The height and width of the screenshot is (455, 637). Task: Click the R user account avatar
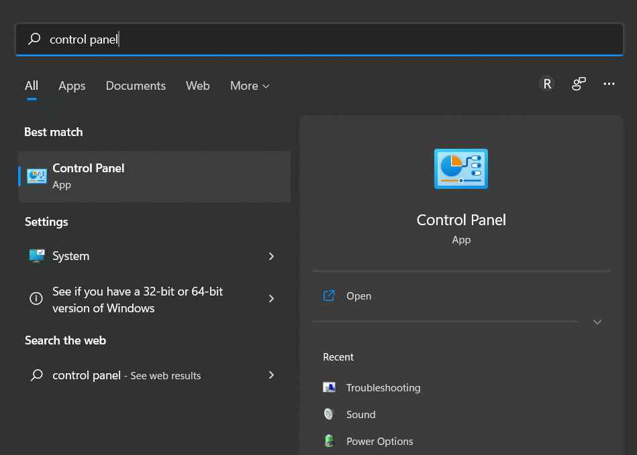(x=546, y=84)
